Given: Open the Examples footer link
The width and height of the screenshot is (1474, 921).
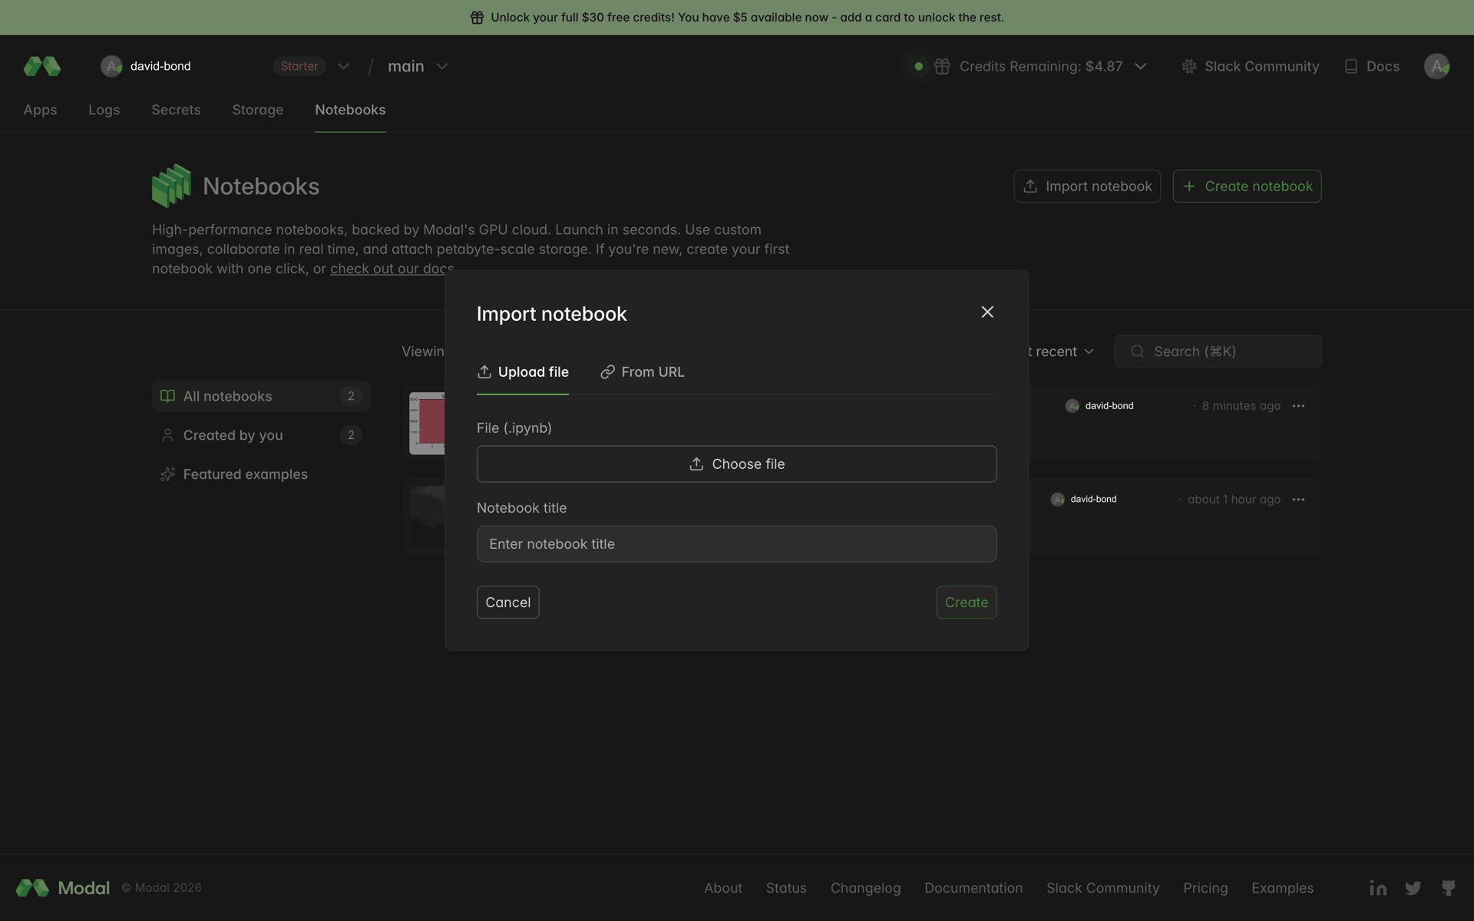Looking at the screenshot, I should pos(1282,888).
